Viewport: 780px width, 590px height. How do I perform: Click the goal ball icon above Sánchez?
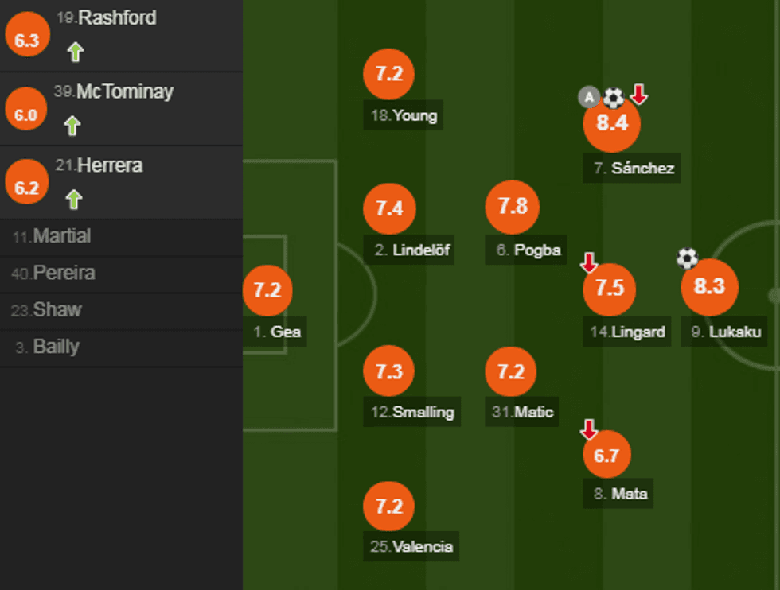(x=614, y=98)
